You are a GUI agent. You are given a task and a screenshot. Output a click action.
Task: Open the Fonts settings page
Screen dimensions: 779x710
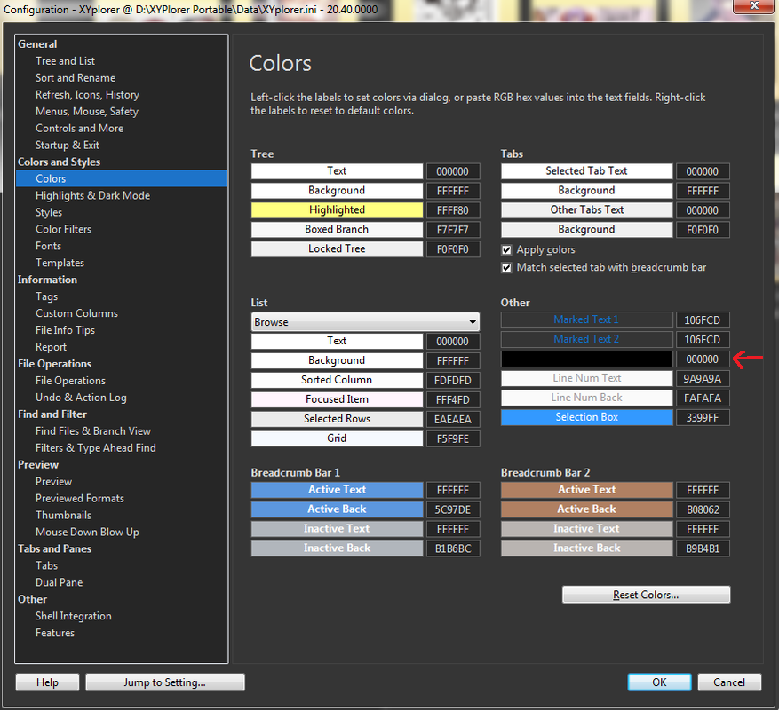point(48,246)
